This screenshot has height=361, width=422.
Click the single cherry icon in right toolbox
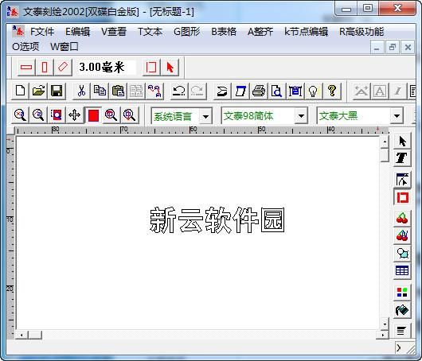402,218
